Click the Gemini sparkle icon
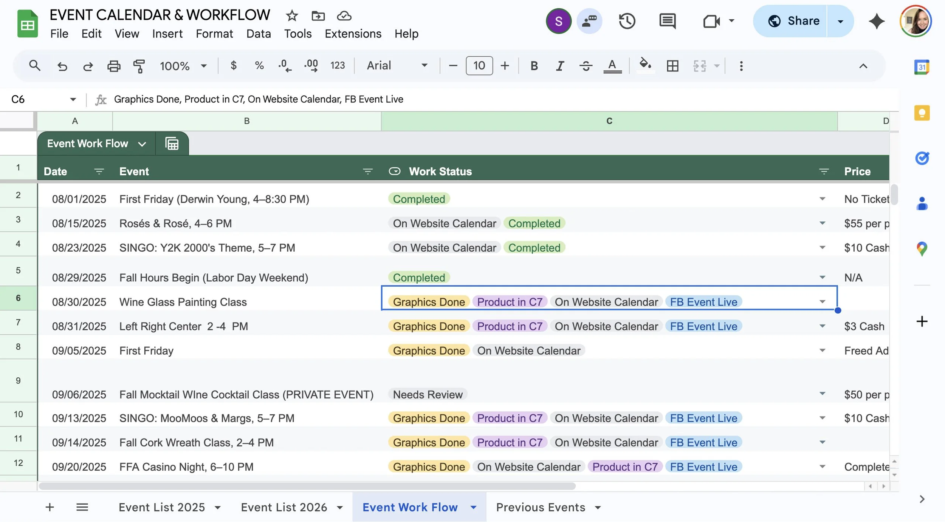 pos(876,21)
